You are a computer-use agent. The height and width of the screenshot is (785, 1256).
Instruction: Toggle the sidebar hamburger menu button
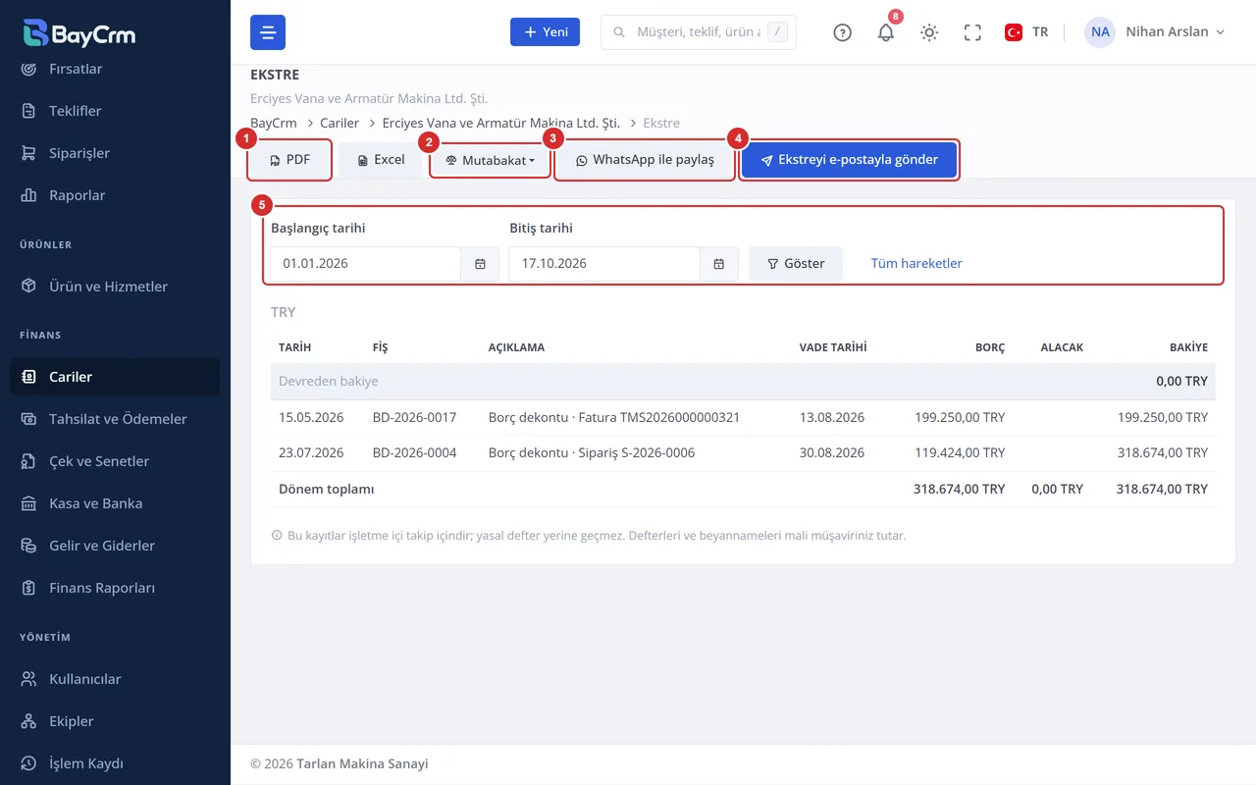click(268, 32)
